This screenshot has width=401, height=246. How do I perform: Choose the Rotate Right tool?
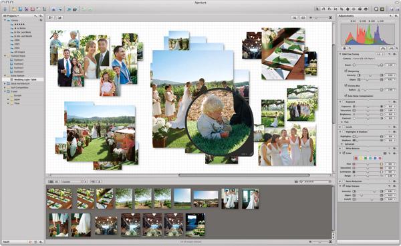click(329, 9)
